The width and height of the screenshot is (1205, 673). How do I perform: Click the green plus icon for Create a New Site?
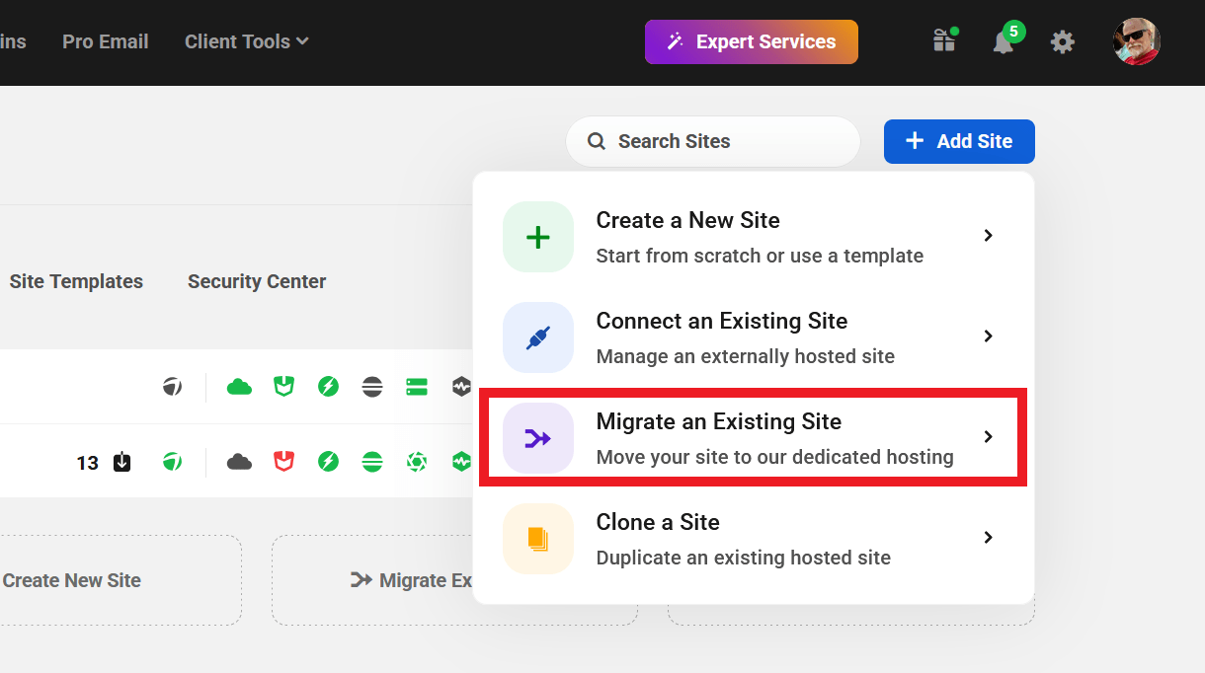pos(537,237)
